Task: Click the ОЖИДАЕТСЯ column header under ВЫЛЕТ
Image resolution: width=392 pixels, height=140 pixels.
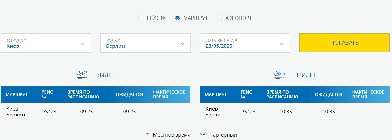Action: pos(129,94)
